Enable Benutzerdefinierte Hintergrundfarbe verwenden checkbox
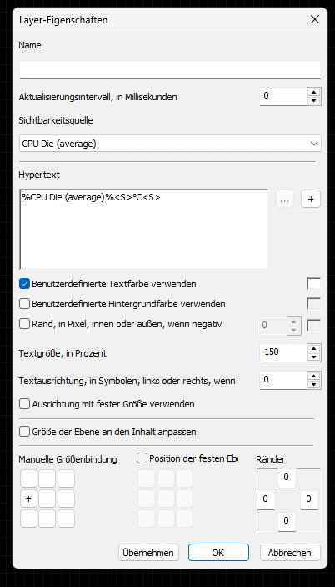The width and height of the screenshot is (335, 587). pos(24,304)
